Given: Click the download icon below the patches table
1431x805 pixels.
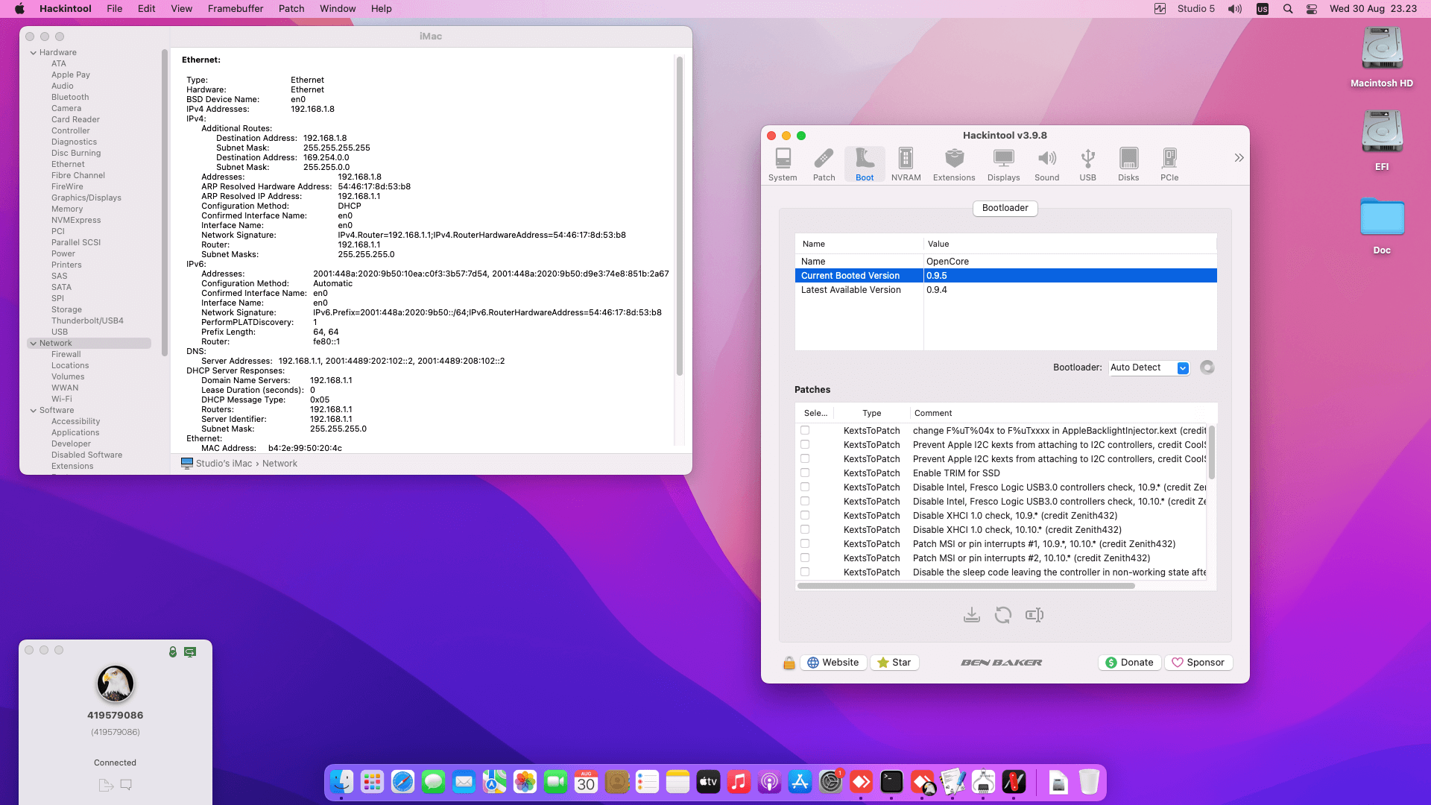Looking at the screenshot, I should [971, 615].
